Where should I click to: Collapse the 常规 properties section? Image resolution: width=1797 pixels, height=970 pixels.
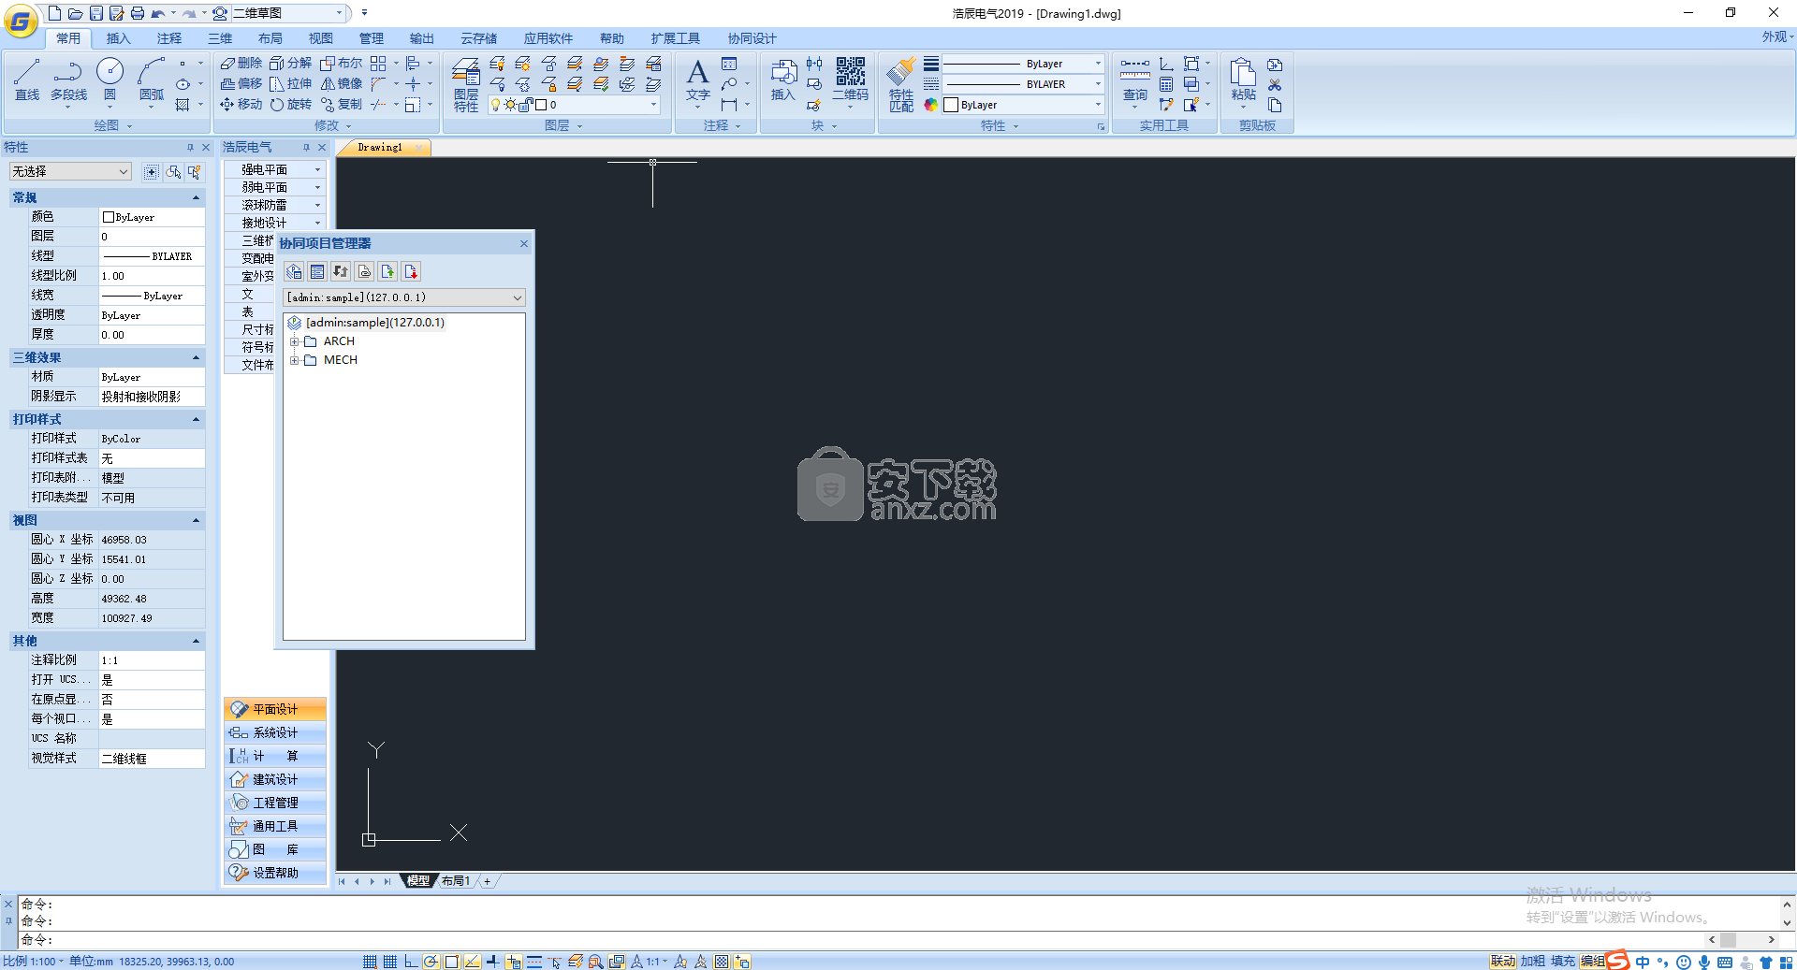click(x=196, y=197)
